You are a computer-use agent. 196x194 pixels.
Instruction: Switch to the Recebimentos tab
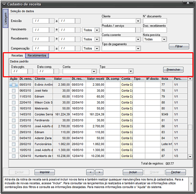37,55
